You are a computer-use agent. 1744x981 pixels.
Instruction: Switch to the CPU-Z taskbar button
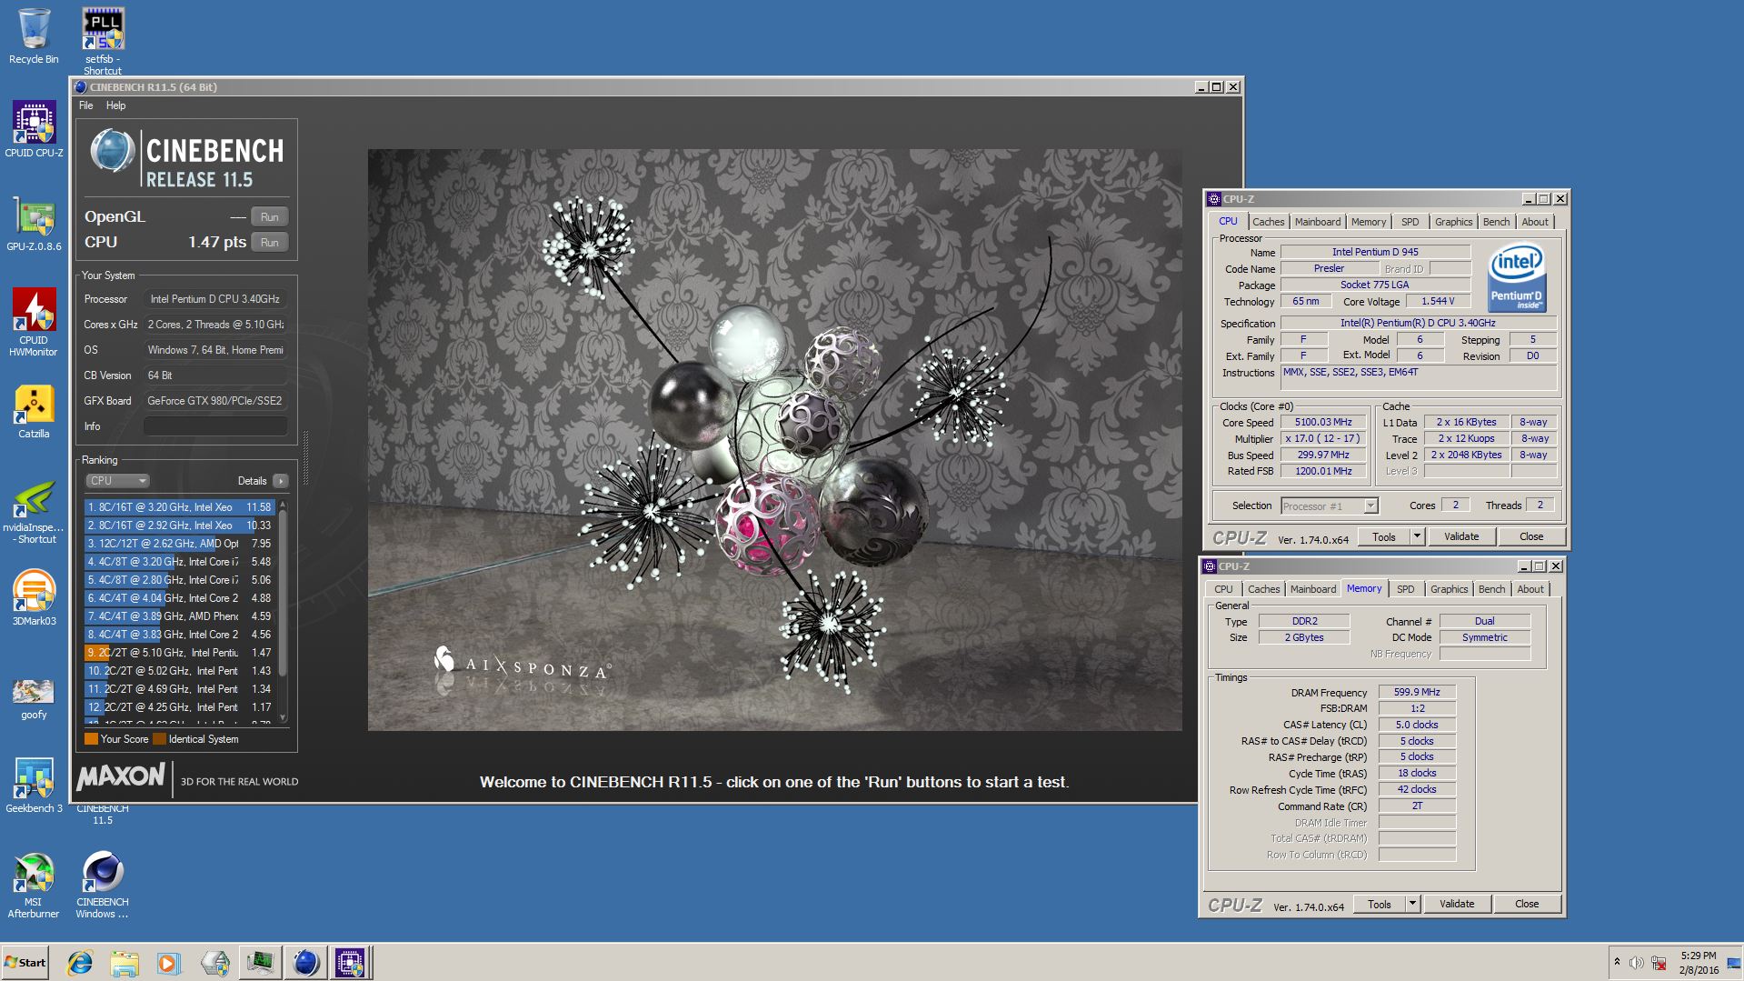pos(350,963)
